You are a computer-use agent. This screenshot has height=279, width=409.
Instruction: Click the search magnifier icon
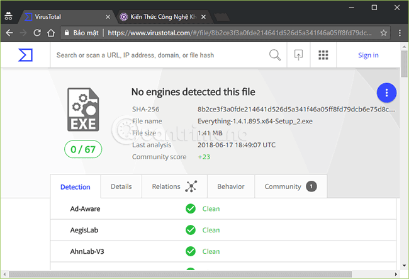[275, 55]
